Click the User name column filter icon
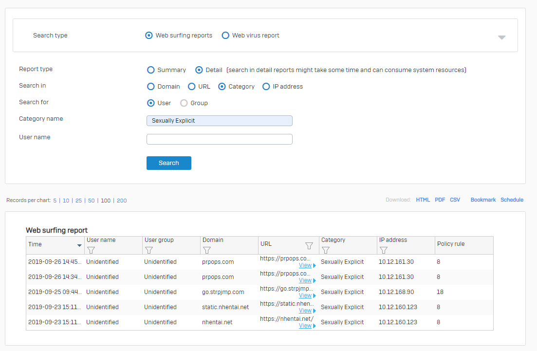 coord(91,250)
